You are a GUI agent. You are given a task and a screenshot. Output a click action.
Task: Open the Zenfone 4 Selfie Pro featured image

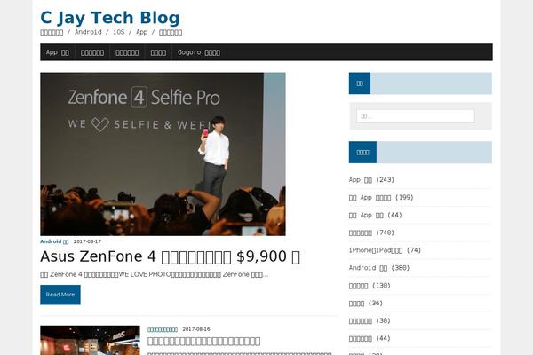coord(163,154)
